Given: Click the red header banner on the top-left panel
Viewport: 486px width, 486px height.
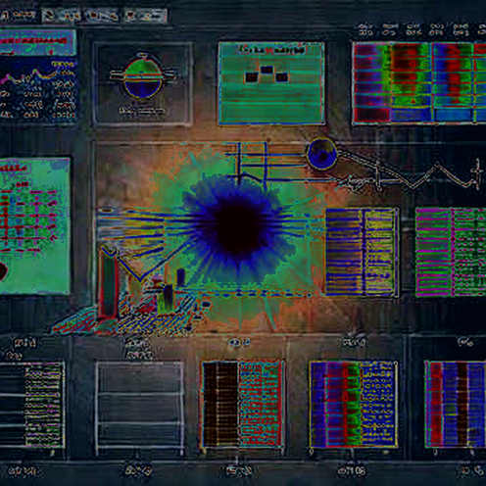Looking at the screenshot, I should (37, 41).
